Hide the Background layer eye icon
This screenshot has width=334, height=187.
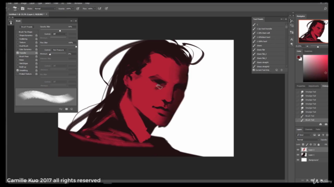pyautogui.click(x=298, y=160)
